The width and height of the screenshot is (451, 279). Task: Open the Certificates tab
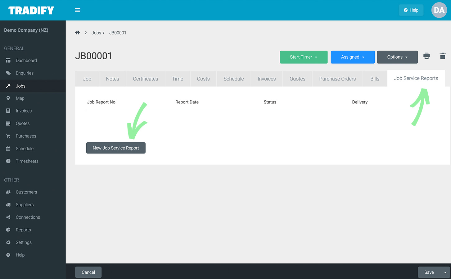click(145, 79)
